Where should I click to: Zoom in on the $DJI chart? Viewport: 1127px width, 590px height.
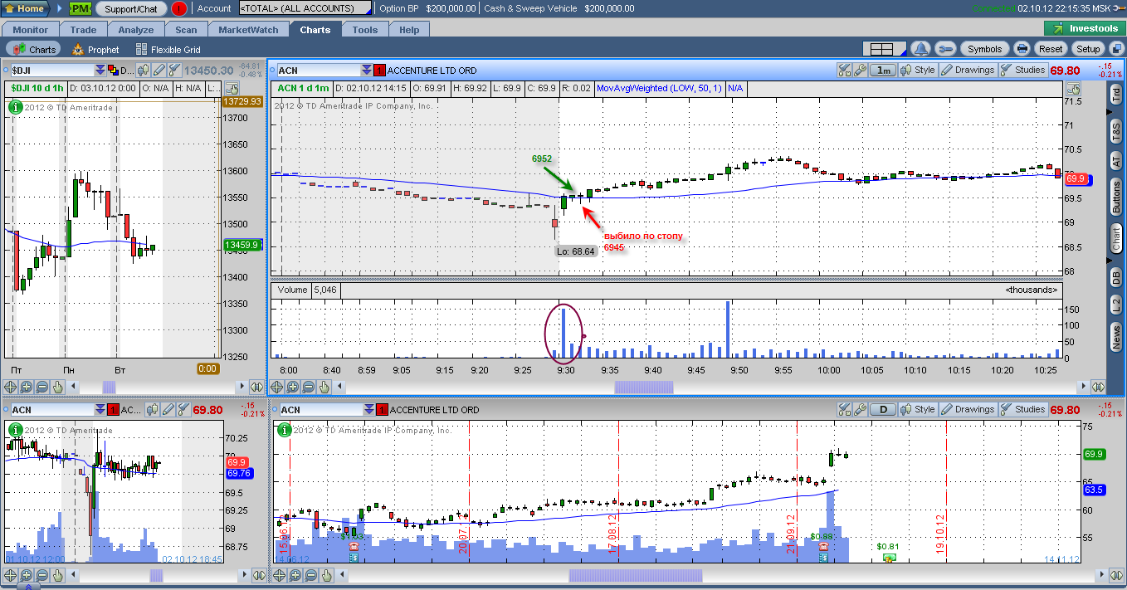27,387
